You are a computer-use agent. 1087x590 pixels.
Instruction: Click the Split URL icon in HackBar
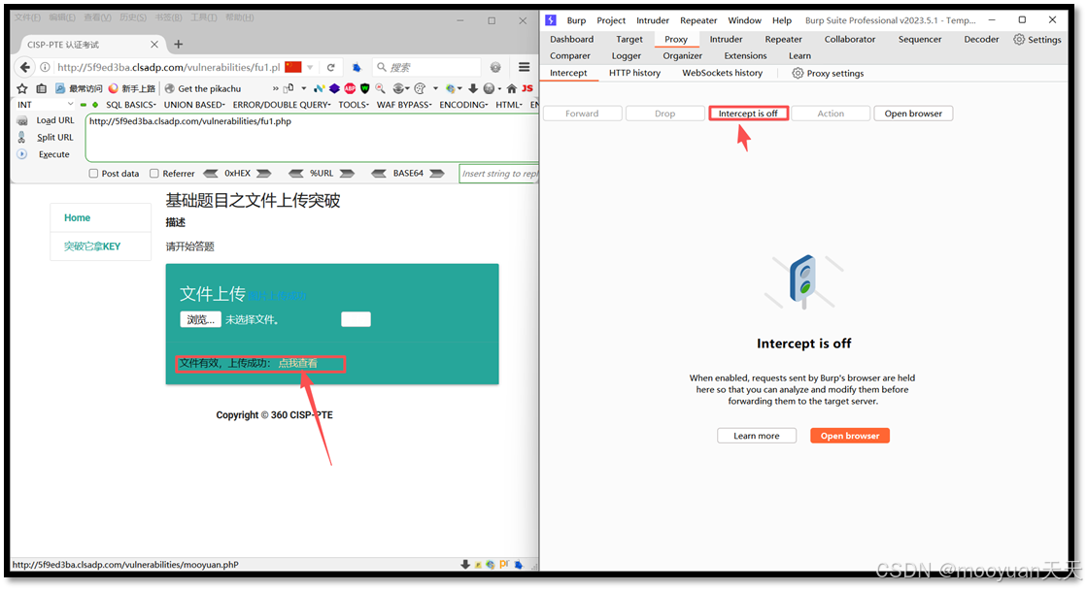pos(21,137)
